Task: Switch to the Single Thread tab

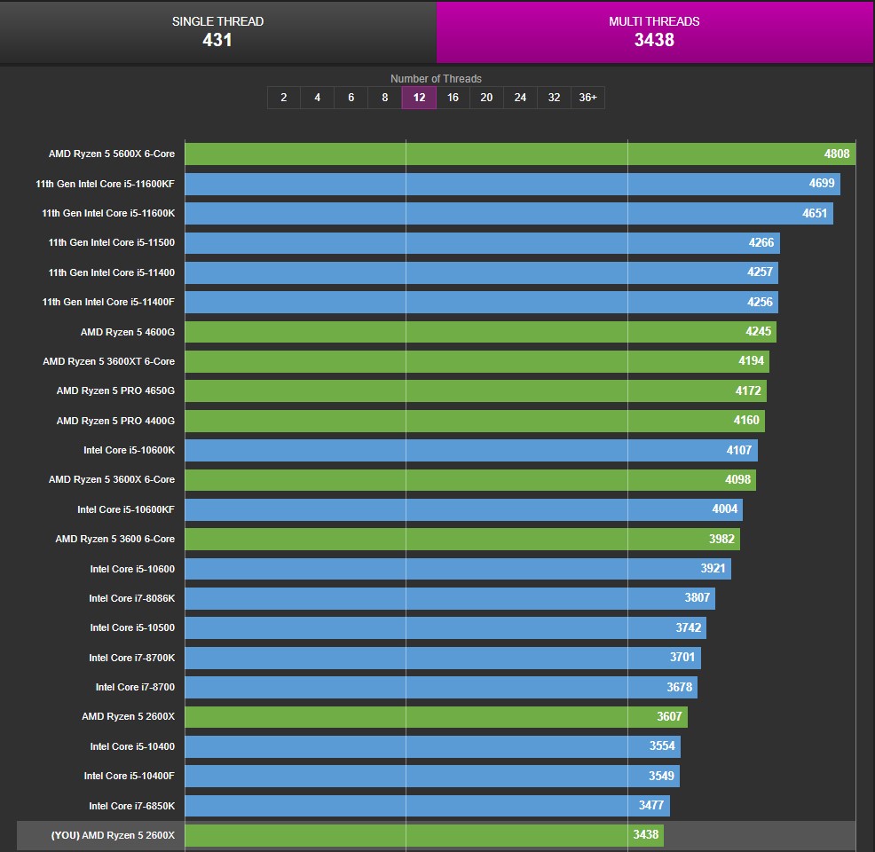Action: point(217,32)
